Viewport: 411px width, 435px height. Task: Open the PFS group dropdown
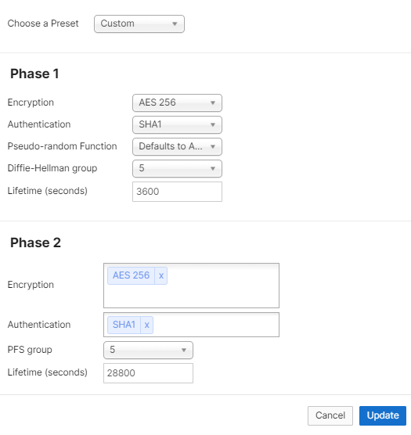(x=148, y=350)
